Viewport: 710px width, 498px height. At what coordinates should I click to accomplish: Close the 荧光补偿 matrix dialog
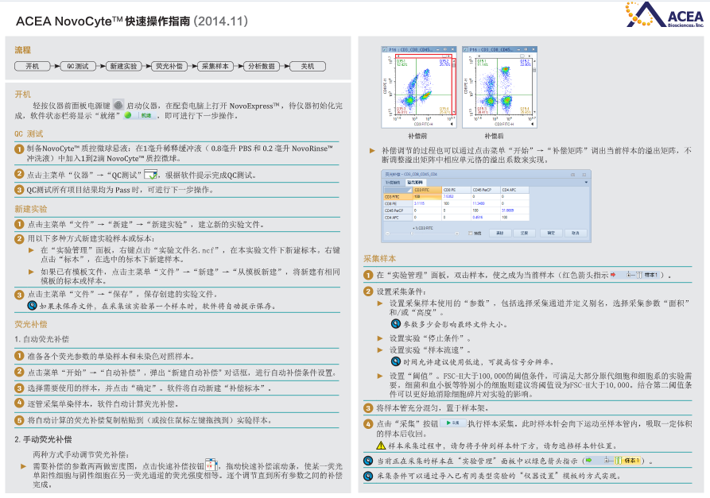(x=584, y=174)
